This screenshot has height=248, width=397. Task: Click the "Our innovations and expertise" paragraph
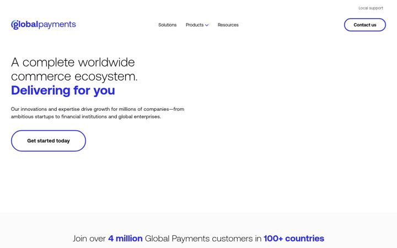pos(98,113)
